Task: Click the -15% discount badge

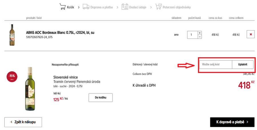Action: (12, 76)
